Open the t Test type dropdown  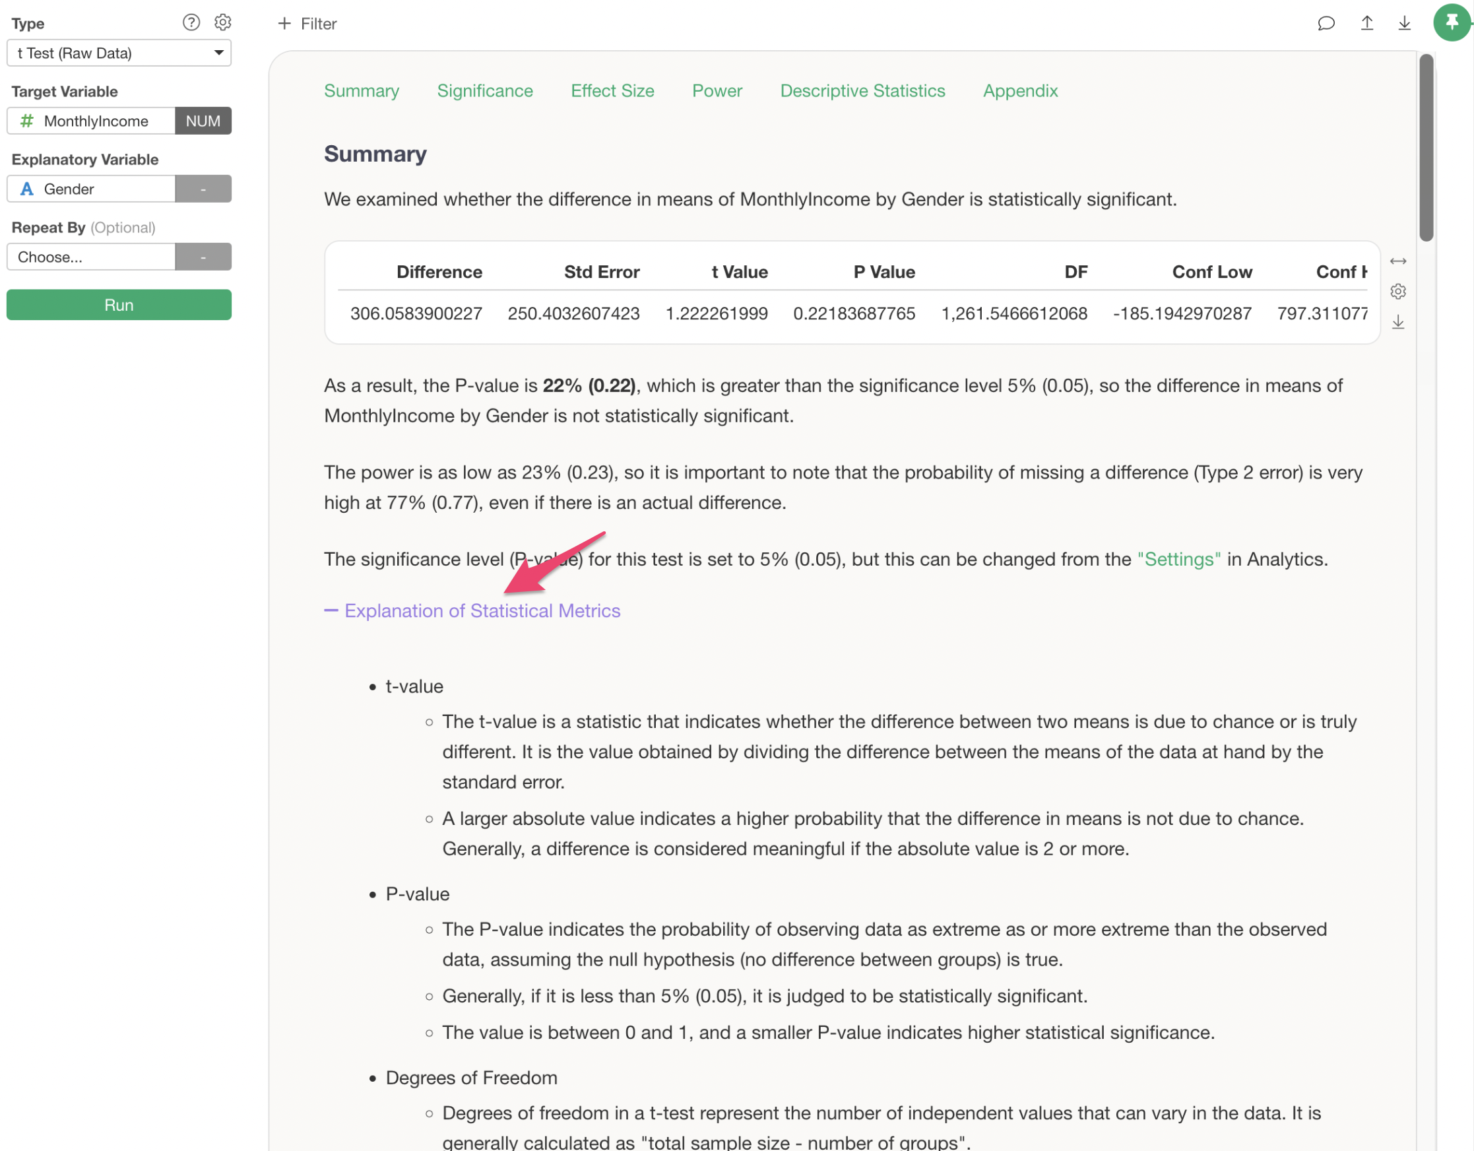coord(119,53)
